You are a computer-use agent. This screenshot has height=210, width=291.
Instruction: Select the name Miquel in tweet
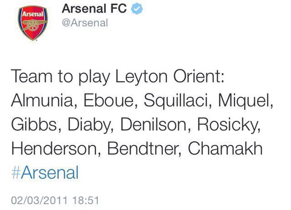click(x=244, y=101)
